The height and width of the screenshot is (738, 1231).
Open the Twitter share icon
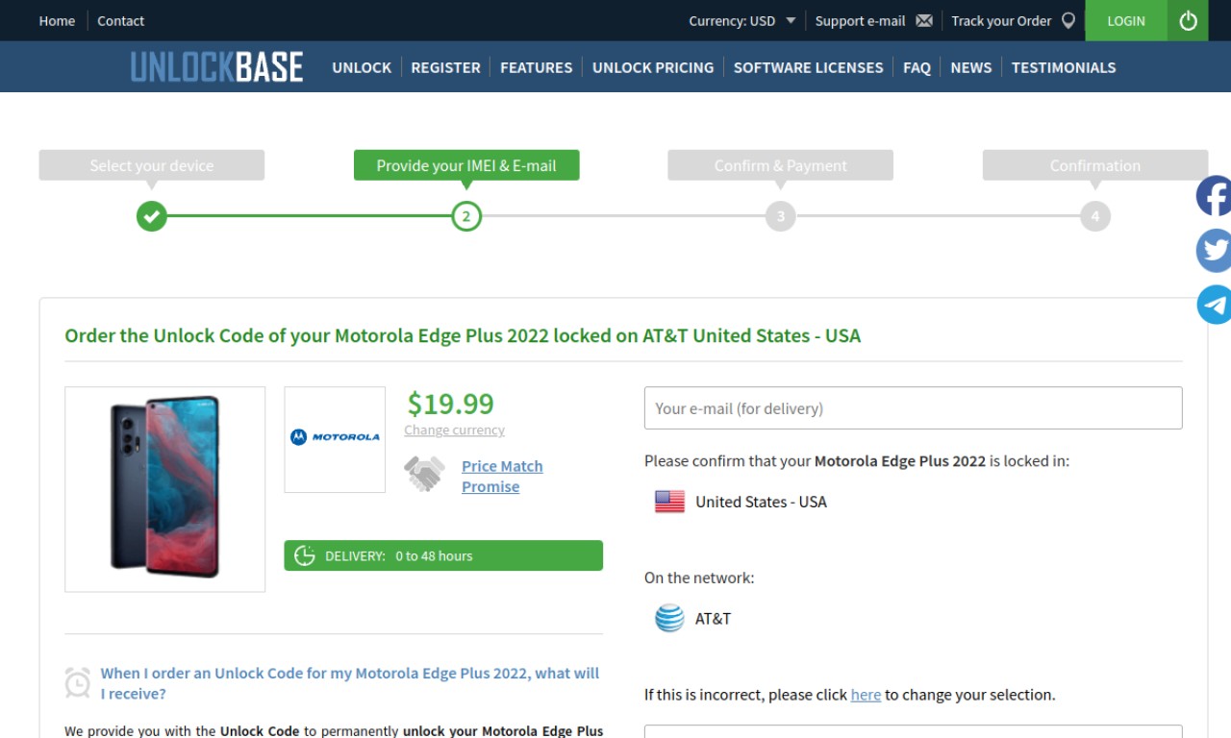point(1214,250)
